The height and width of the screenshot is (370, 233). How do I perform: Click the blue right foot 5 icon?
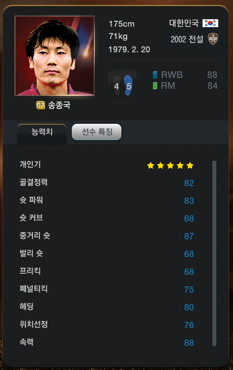pos(128,85)
